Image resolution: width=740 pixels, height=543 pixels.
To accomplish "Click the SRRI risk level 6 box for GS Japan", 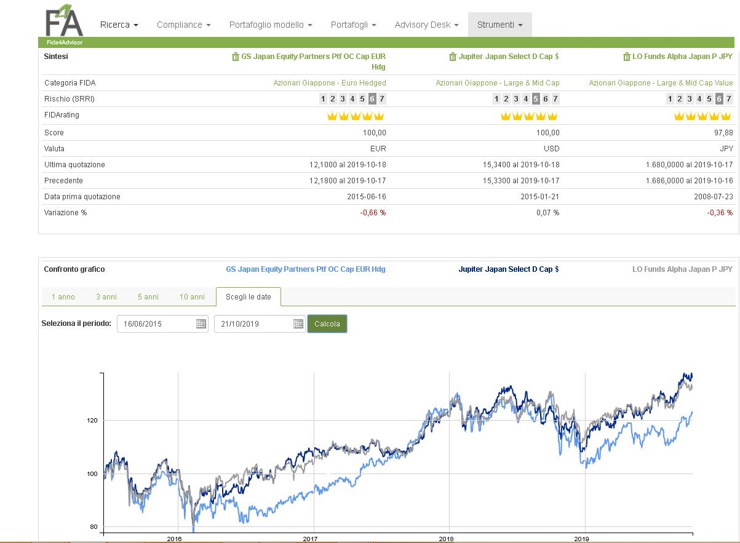I will coord(372,99).
